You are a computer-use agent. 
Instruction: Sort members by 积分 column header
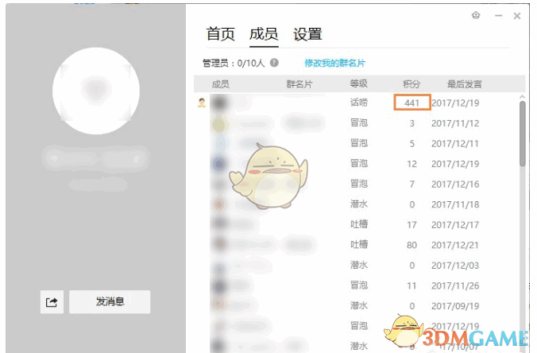[411, 84]
